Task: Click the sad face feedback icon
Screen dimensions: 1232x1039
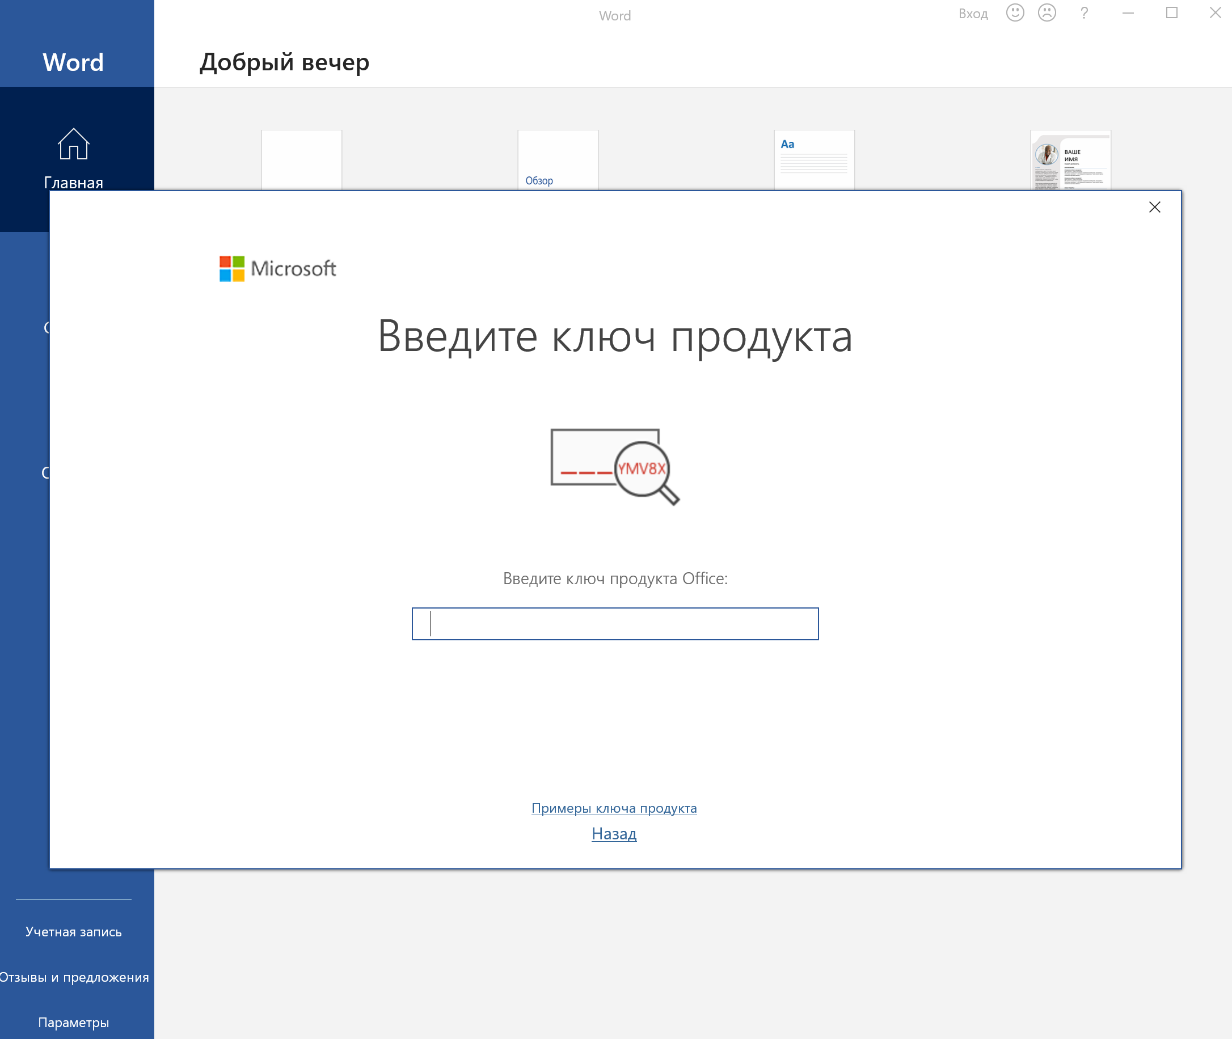Action: point(1047,13)
